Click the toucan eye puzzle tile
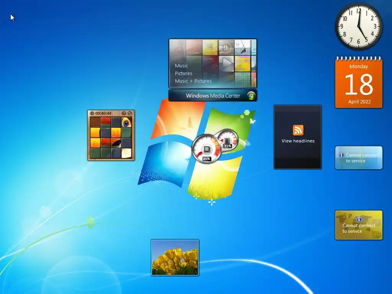Screen dimensions: 392x294 point(126,122)
